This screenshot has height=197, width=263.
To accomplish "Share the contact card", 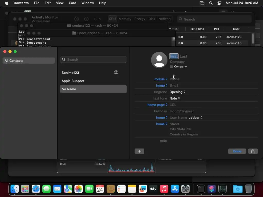I will 253,151.
